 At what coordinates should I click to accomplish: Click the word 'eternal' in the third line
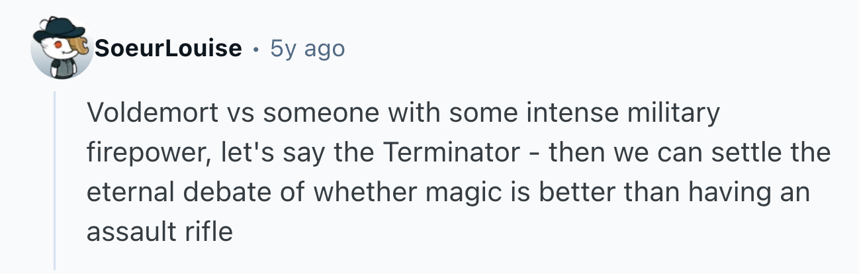tap(129, 193)
